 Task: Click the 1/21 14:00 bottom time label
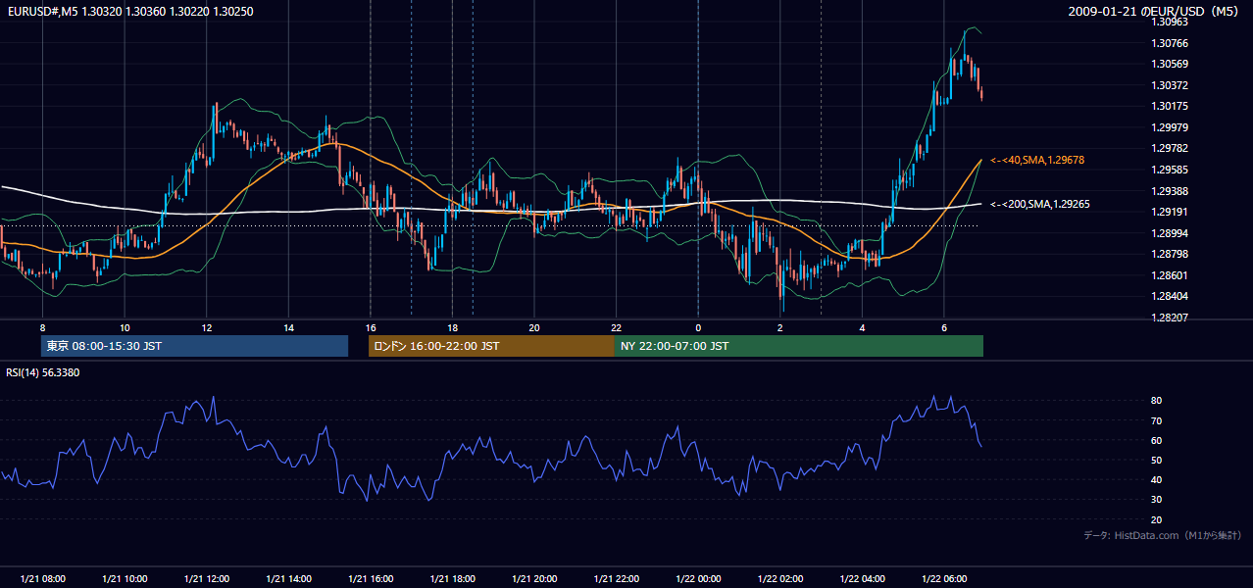coord(288,579)
